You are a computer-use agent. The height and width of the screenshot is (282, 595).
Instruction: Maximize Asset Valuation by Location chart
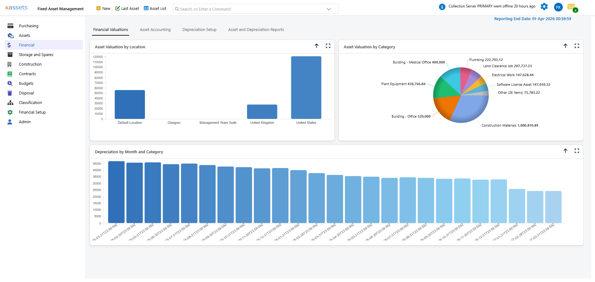coord(328,46)
